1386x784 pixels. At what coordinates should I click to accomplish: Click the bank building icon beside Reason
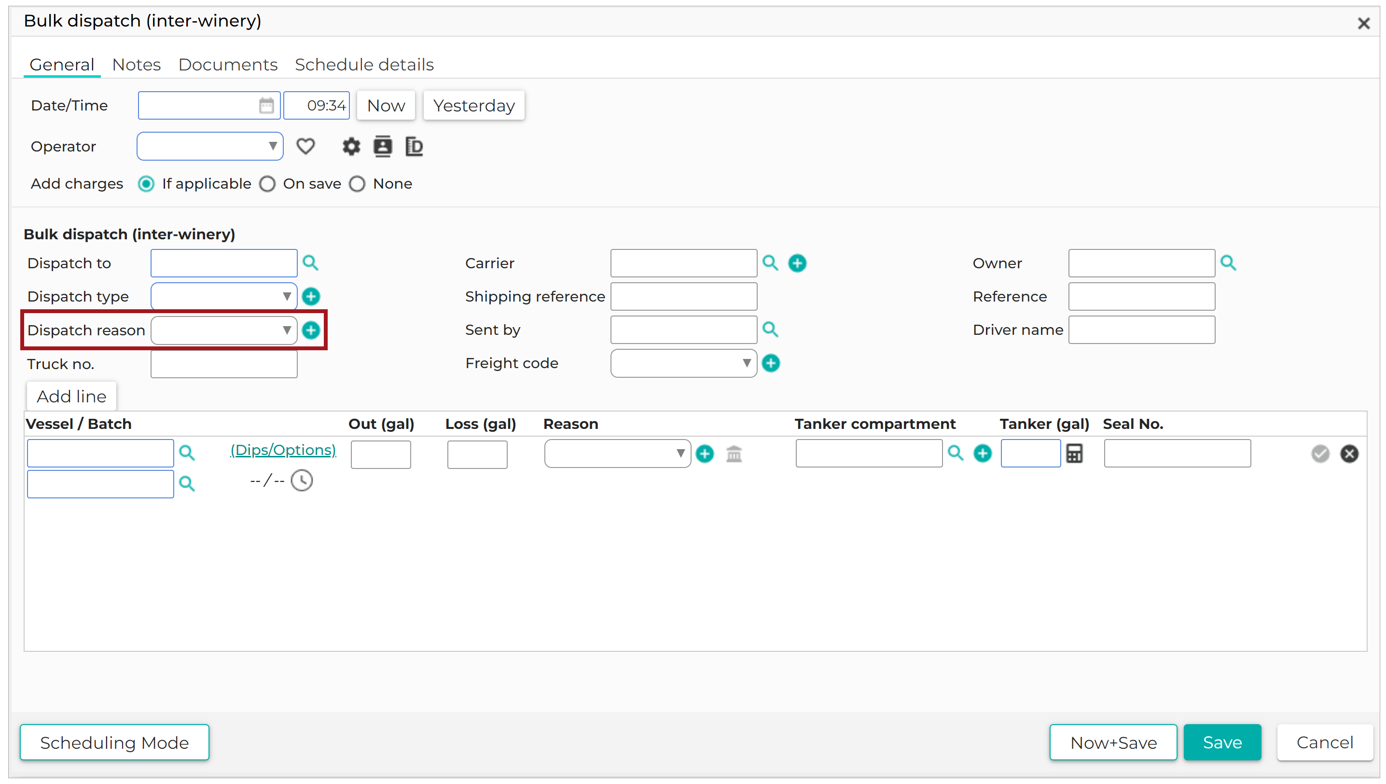734,454
